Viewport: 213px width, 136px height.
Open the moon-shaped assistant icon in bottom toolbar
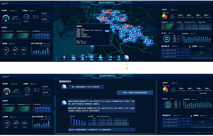click(x=126, y=57)
